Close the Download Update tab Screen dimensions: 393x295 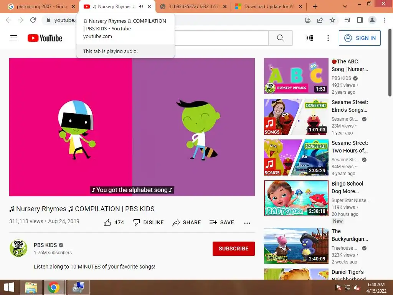[x=301, y=7]
